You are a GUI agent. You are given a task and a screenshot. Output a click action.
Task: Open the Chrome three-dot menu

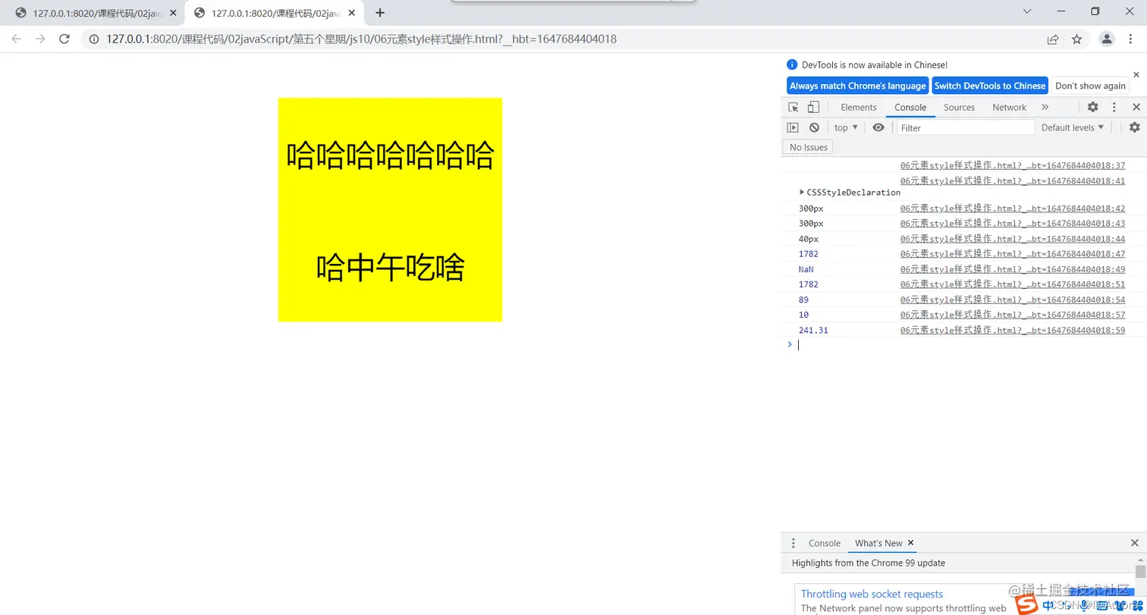[x=1130, y=39]
